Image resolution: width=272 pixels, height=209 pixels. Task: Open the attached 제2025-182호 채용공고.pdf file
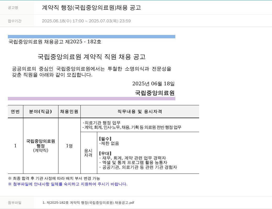click(88, 202)
